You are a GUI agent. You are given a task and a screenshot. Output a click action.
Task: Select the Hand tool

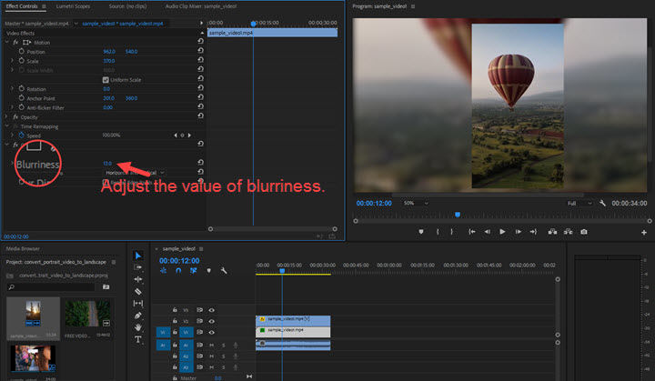138,327
